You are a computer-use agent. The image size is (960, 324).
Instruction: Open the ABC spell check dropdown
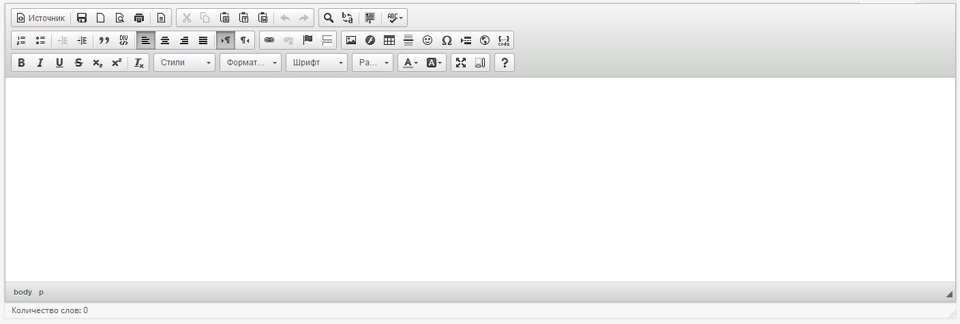point(395,18)
